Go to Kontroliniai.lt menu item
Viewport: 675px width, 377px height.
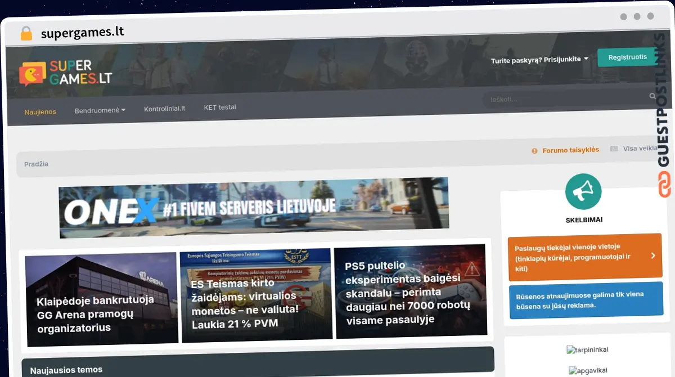tap(165, 109)
